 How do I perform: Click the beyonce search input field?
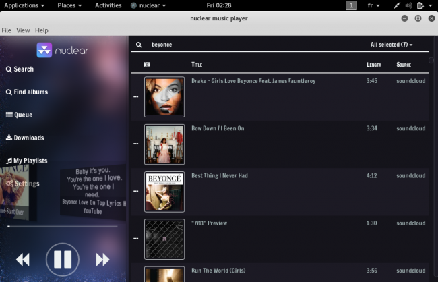(257, 45)
